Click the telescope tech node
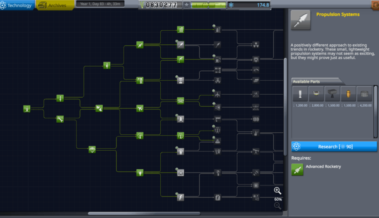The image size is (379, 218). [x=256, y=151]
